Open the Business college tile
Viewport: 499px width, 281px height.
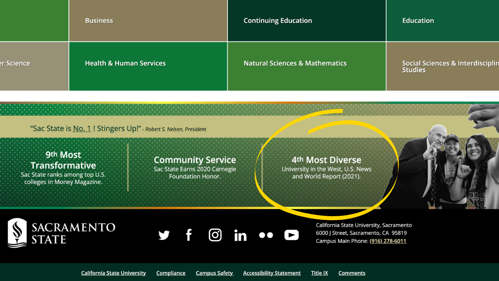[x=148, y=20]
